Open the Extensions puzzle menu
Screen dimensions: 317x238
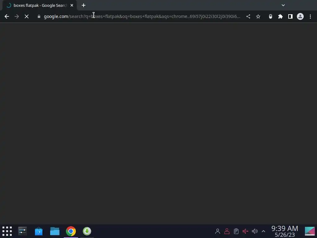[280, 16]
